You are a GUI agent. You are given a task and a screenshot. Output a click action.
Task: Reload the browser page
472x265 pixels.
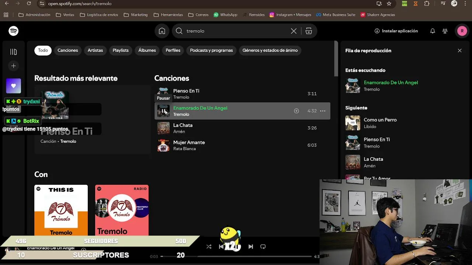[x=29, y=4]
